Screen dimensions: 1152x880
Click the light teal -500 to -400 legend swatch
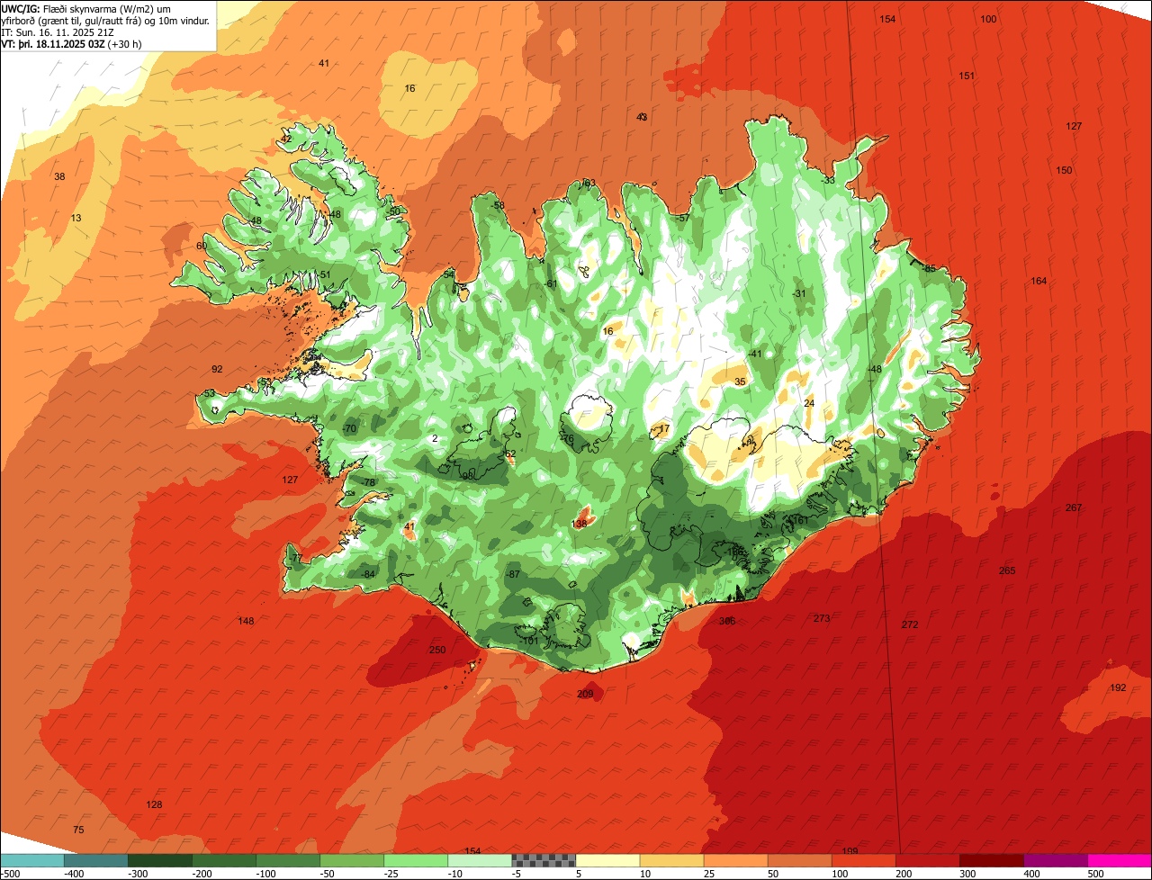[32, 860]
